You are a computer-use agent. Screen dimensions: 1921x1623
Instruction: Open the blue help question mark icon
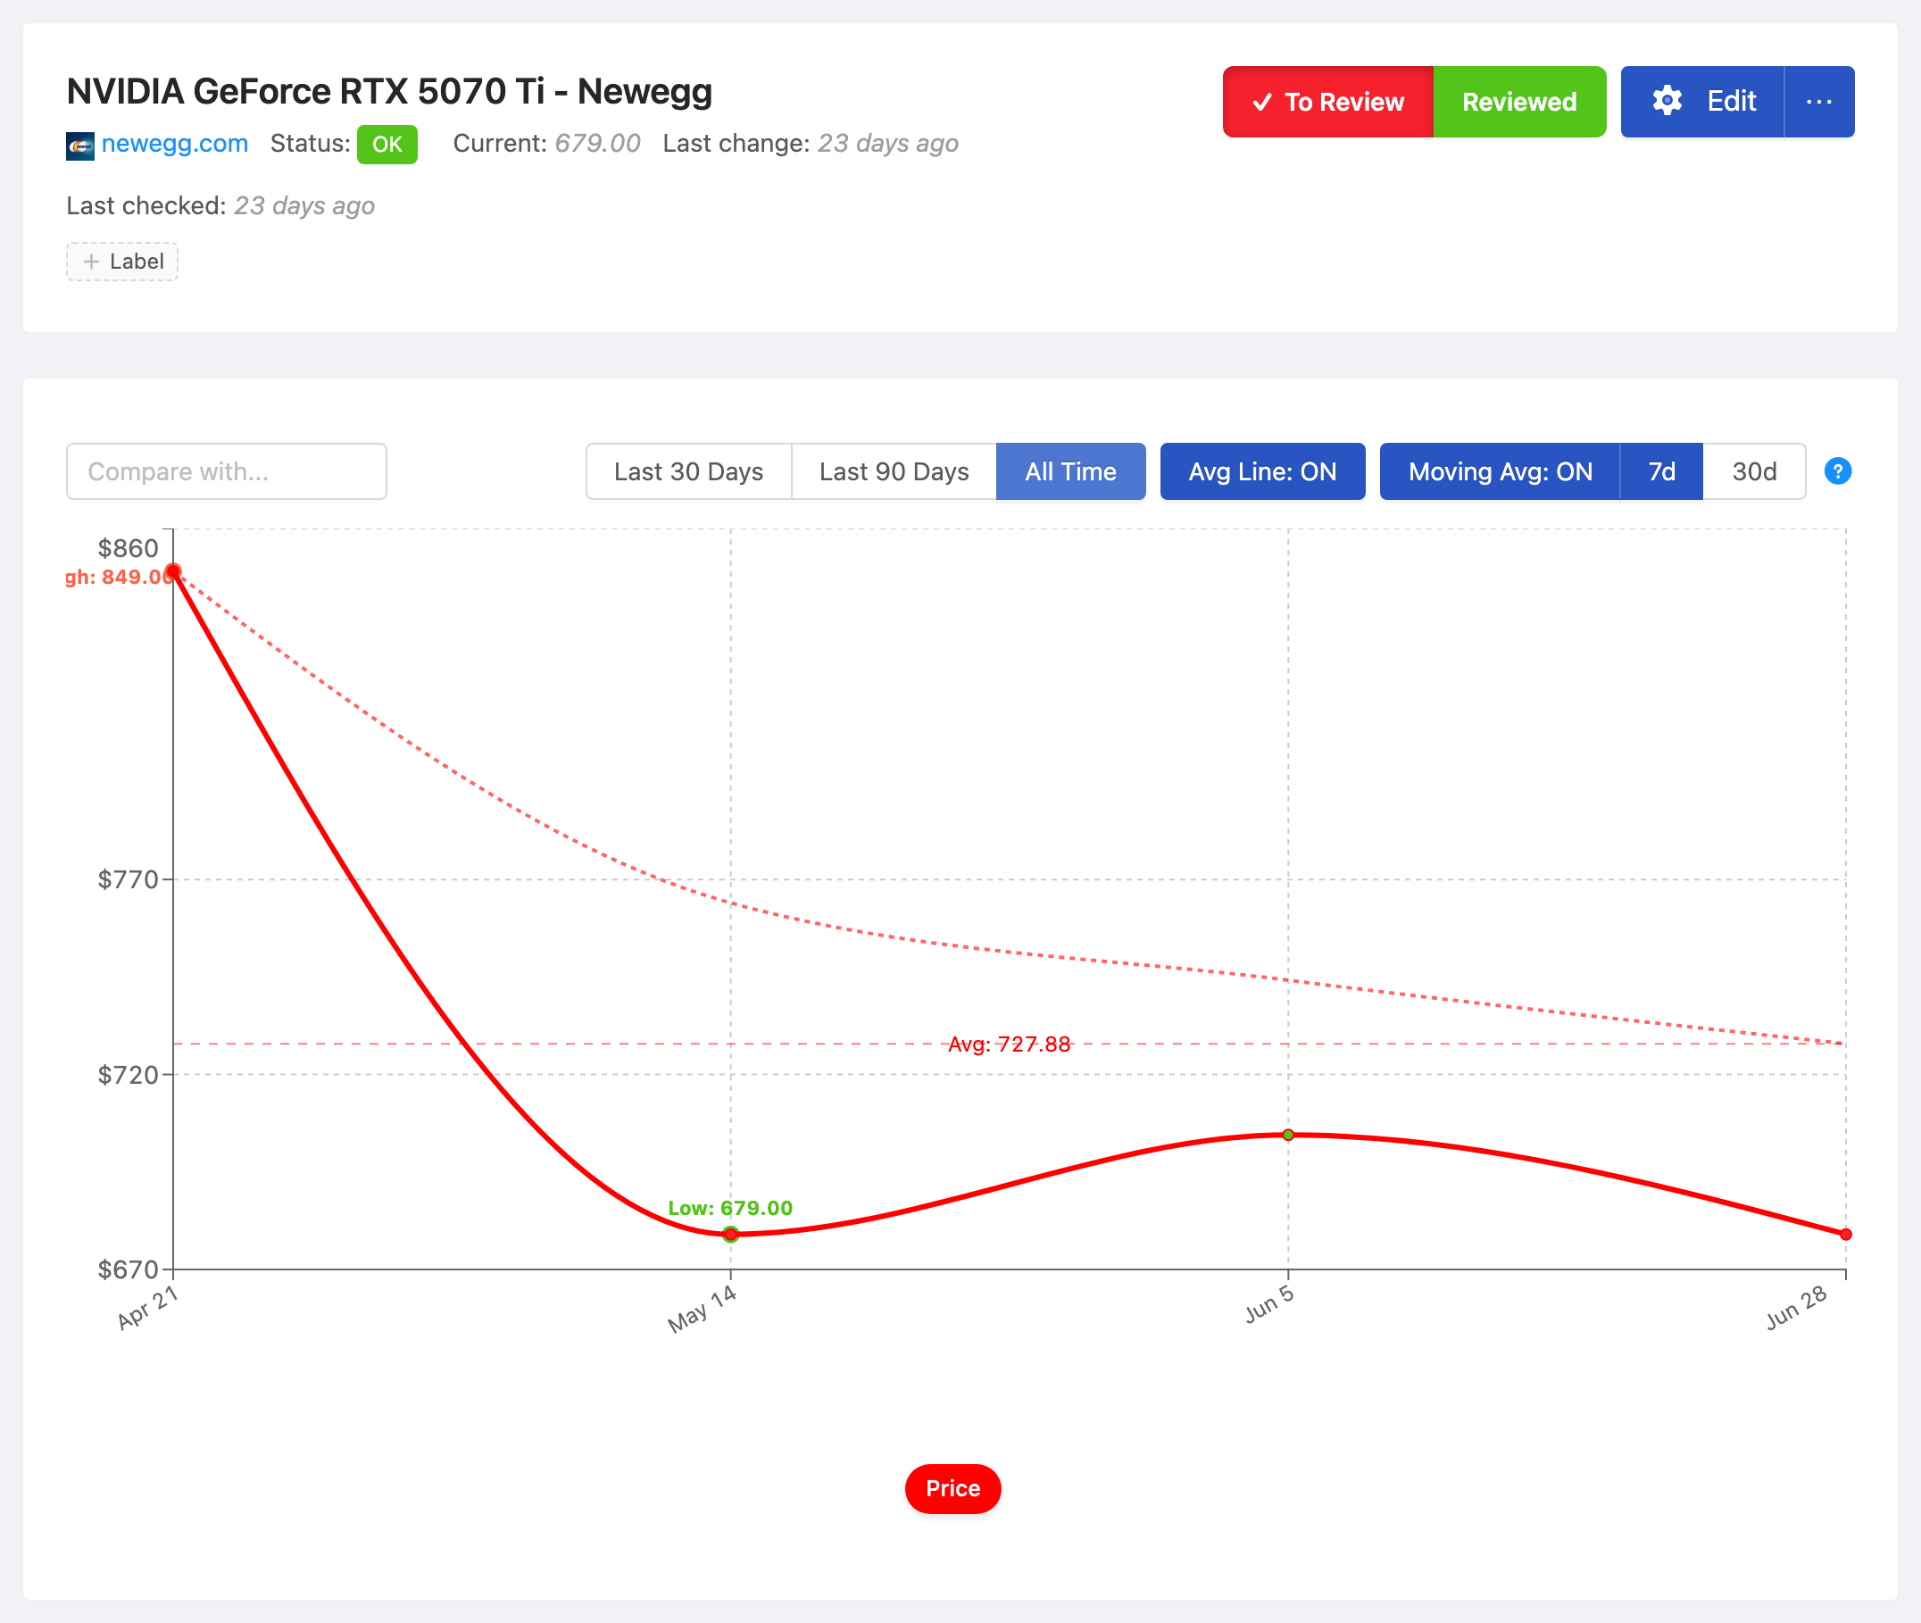point(1837,471)
